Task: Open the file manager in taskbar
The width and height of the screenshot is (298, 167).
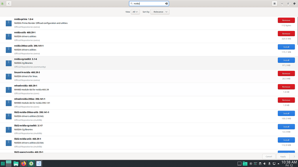Action: tap(16, 164)
